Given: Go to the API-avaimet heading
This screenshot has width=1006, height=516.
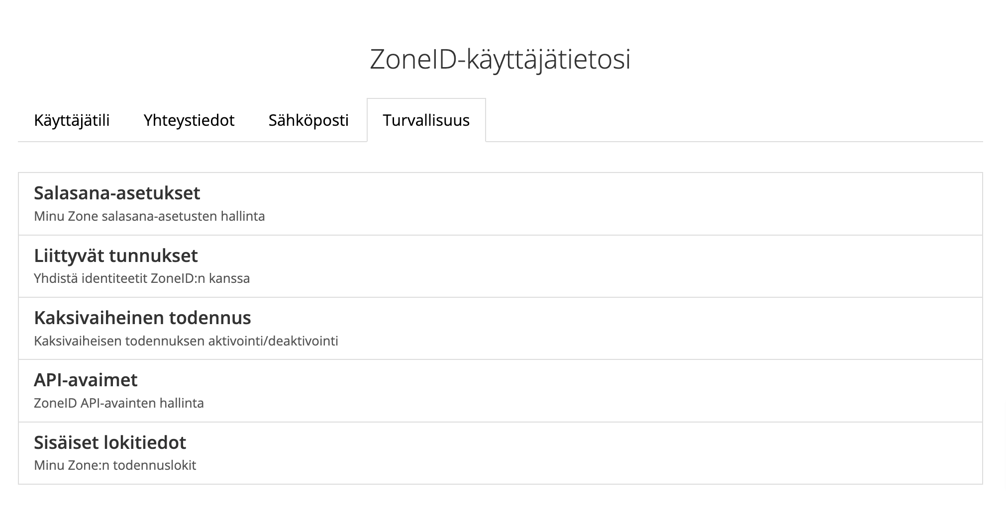Looking at the screenshot, I should click(x=86, y=380).
